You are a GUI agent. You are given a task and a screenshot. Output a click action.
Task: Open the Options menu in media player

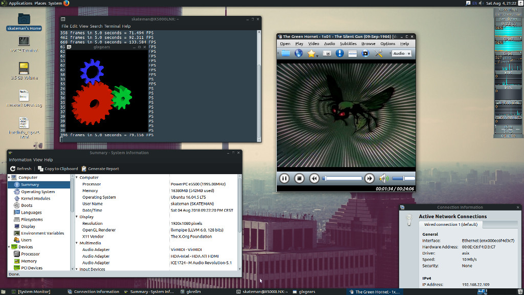click(x=388, y=44)
